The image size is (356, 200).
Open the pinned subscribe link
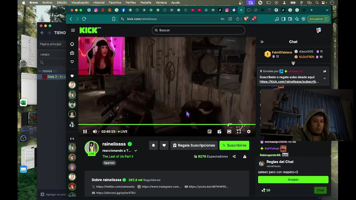(289, 82)
